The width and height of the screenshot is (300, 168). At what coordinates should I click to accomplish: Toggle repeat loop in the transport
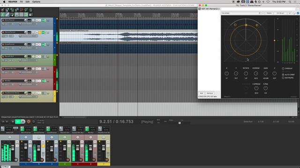34,121
